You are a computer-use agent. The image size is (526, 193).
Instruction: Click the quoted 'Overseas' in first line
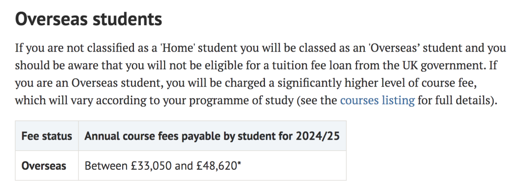(x=394, y=48)
